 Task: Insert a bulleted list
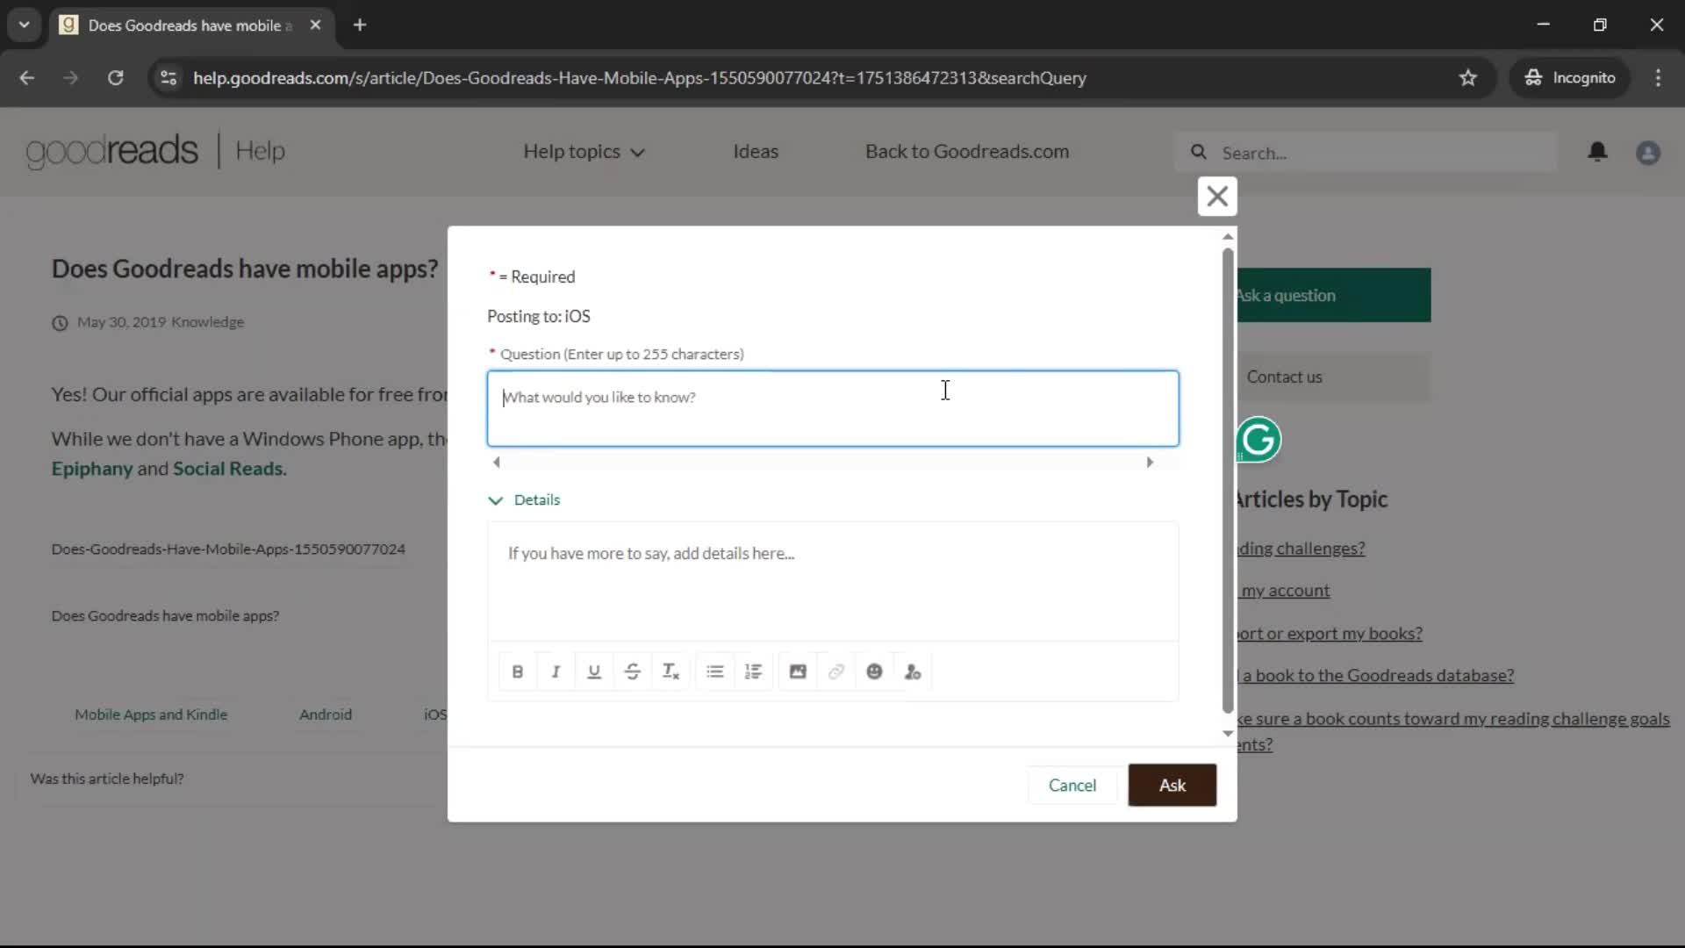pos(715,671)
